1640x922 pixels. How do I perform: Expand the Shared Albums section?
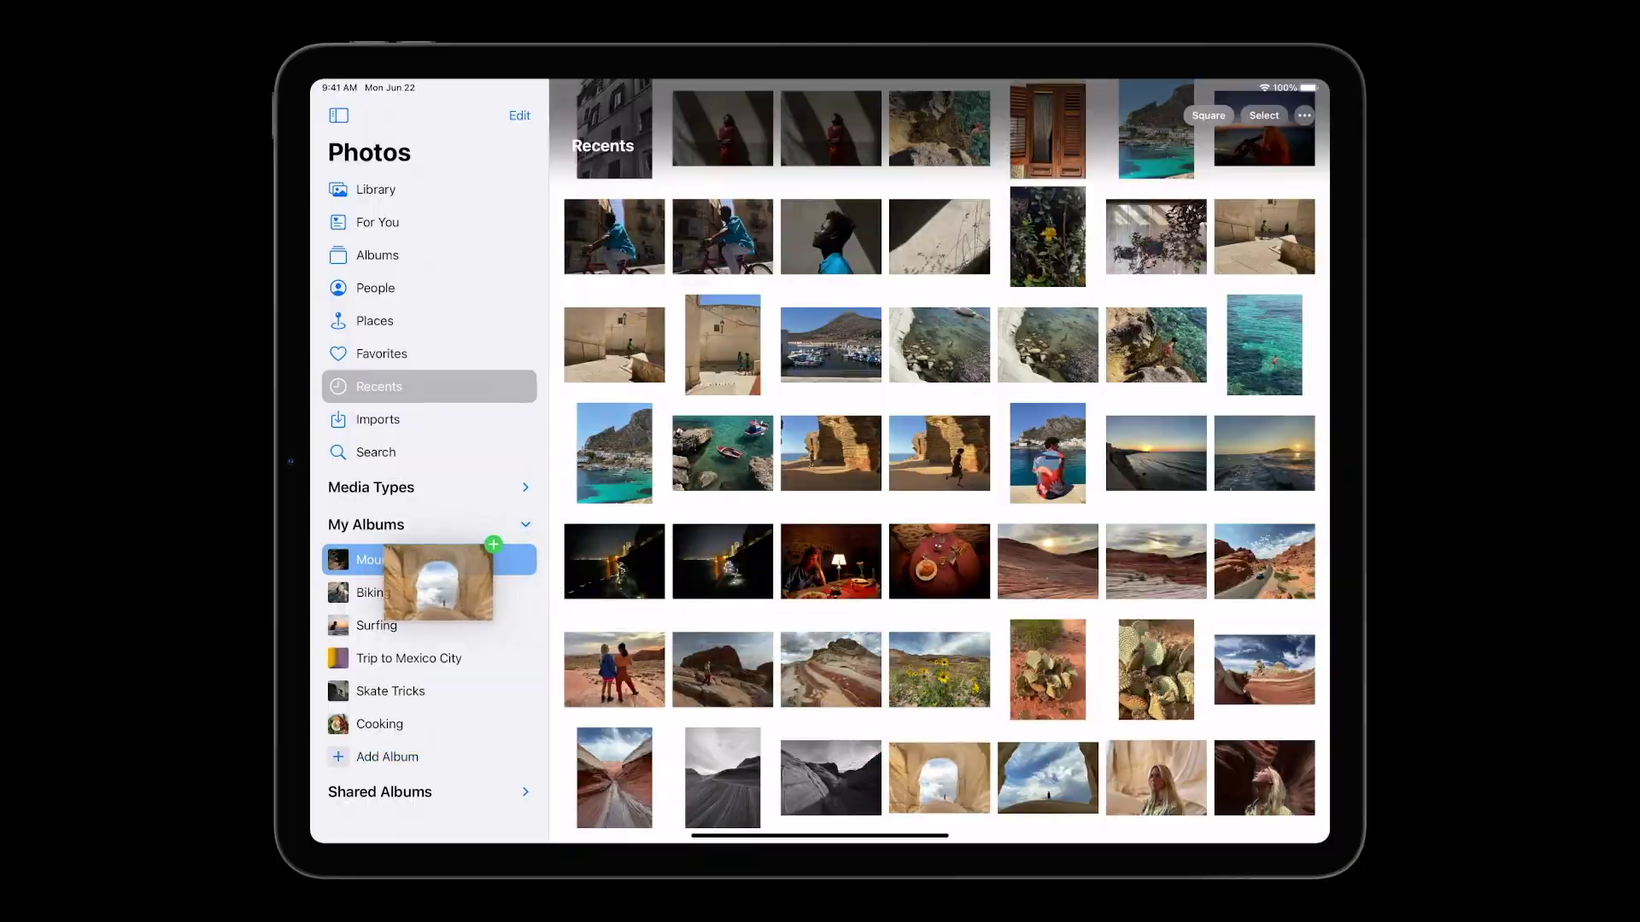pyautogui.click(x=525, y=791)
